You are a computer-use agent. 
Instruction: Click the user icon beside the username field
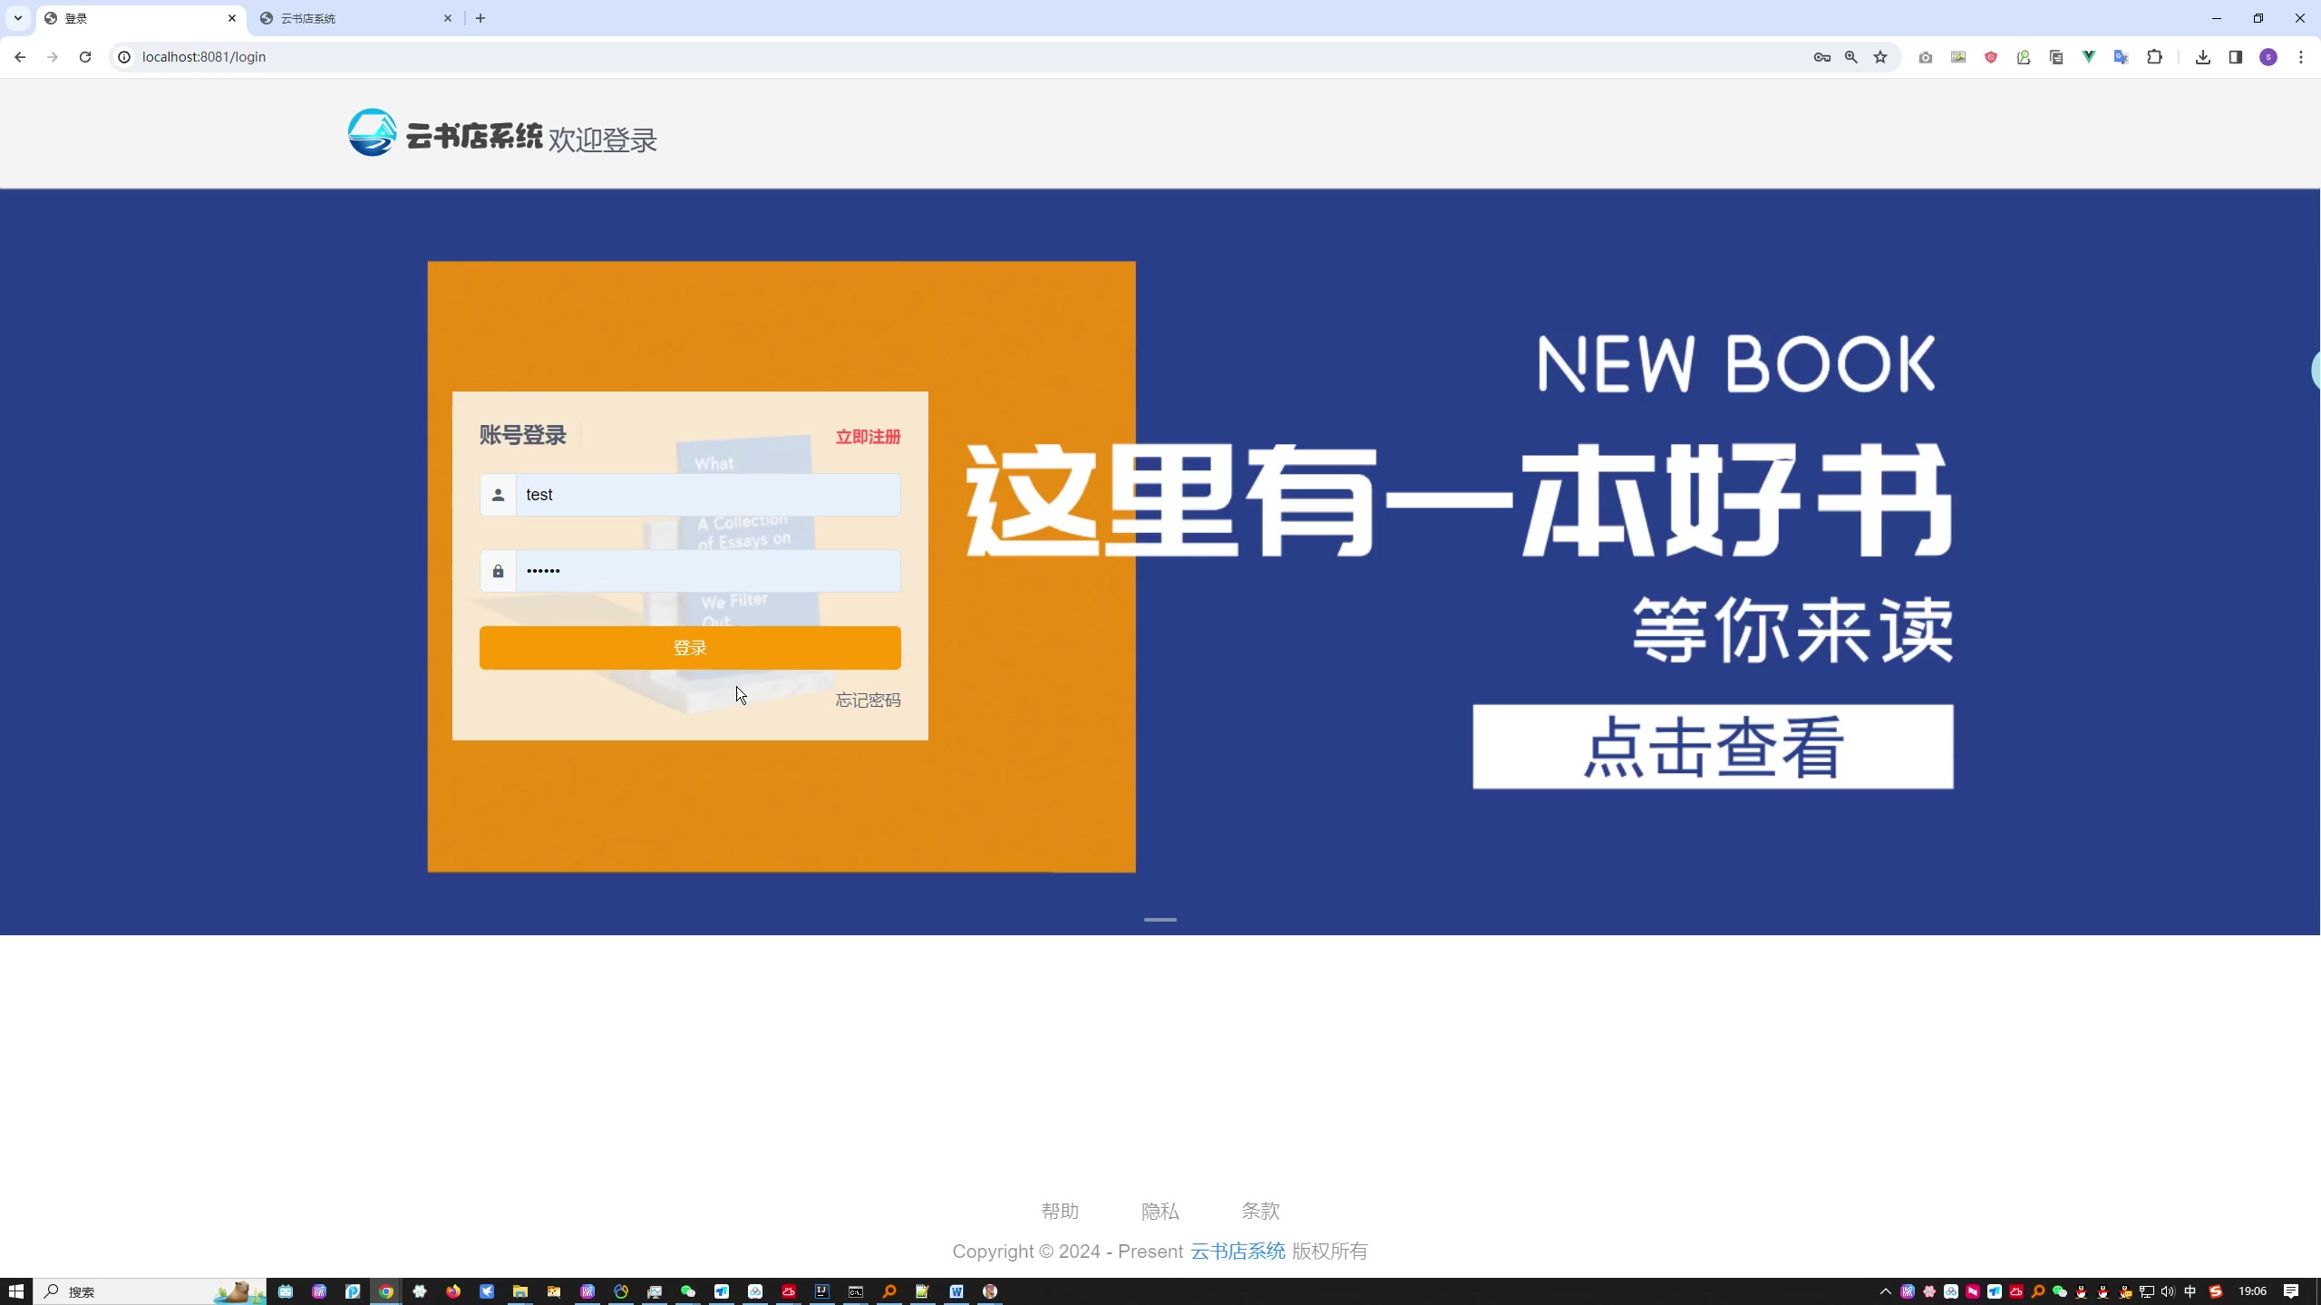click(498, 495)
